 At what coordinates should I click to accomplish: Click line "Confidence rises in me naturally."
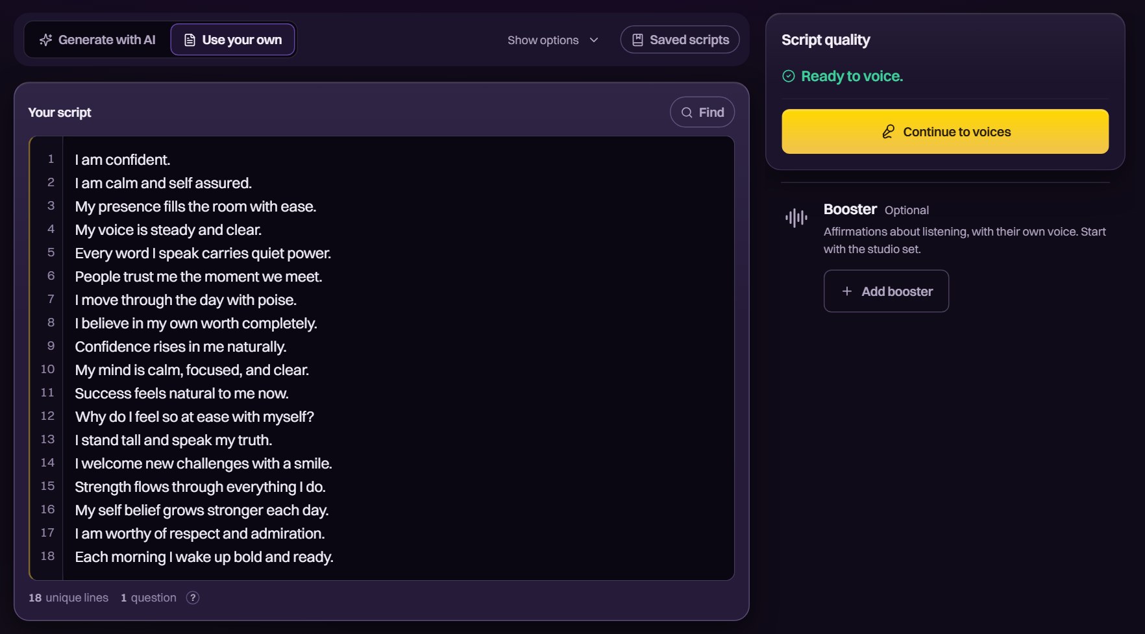coord(180,347)
